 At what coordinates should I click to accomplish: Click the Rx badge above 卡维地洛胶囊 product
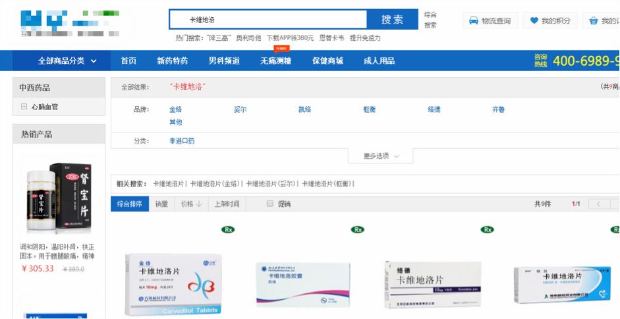(358, 229)
